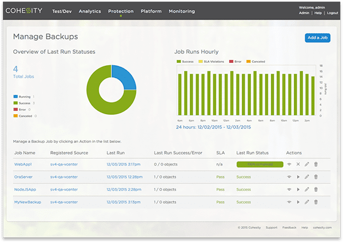Run the OraServer job with play icon

[x=298, y=177]
